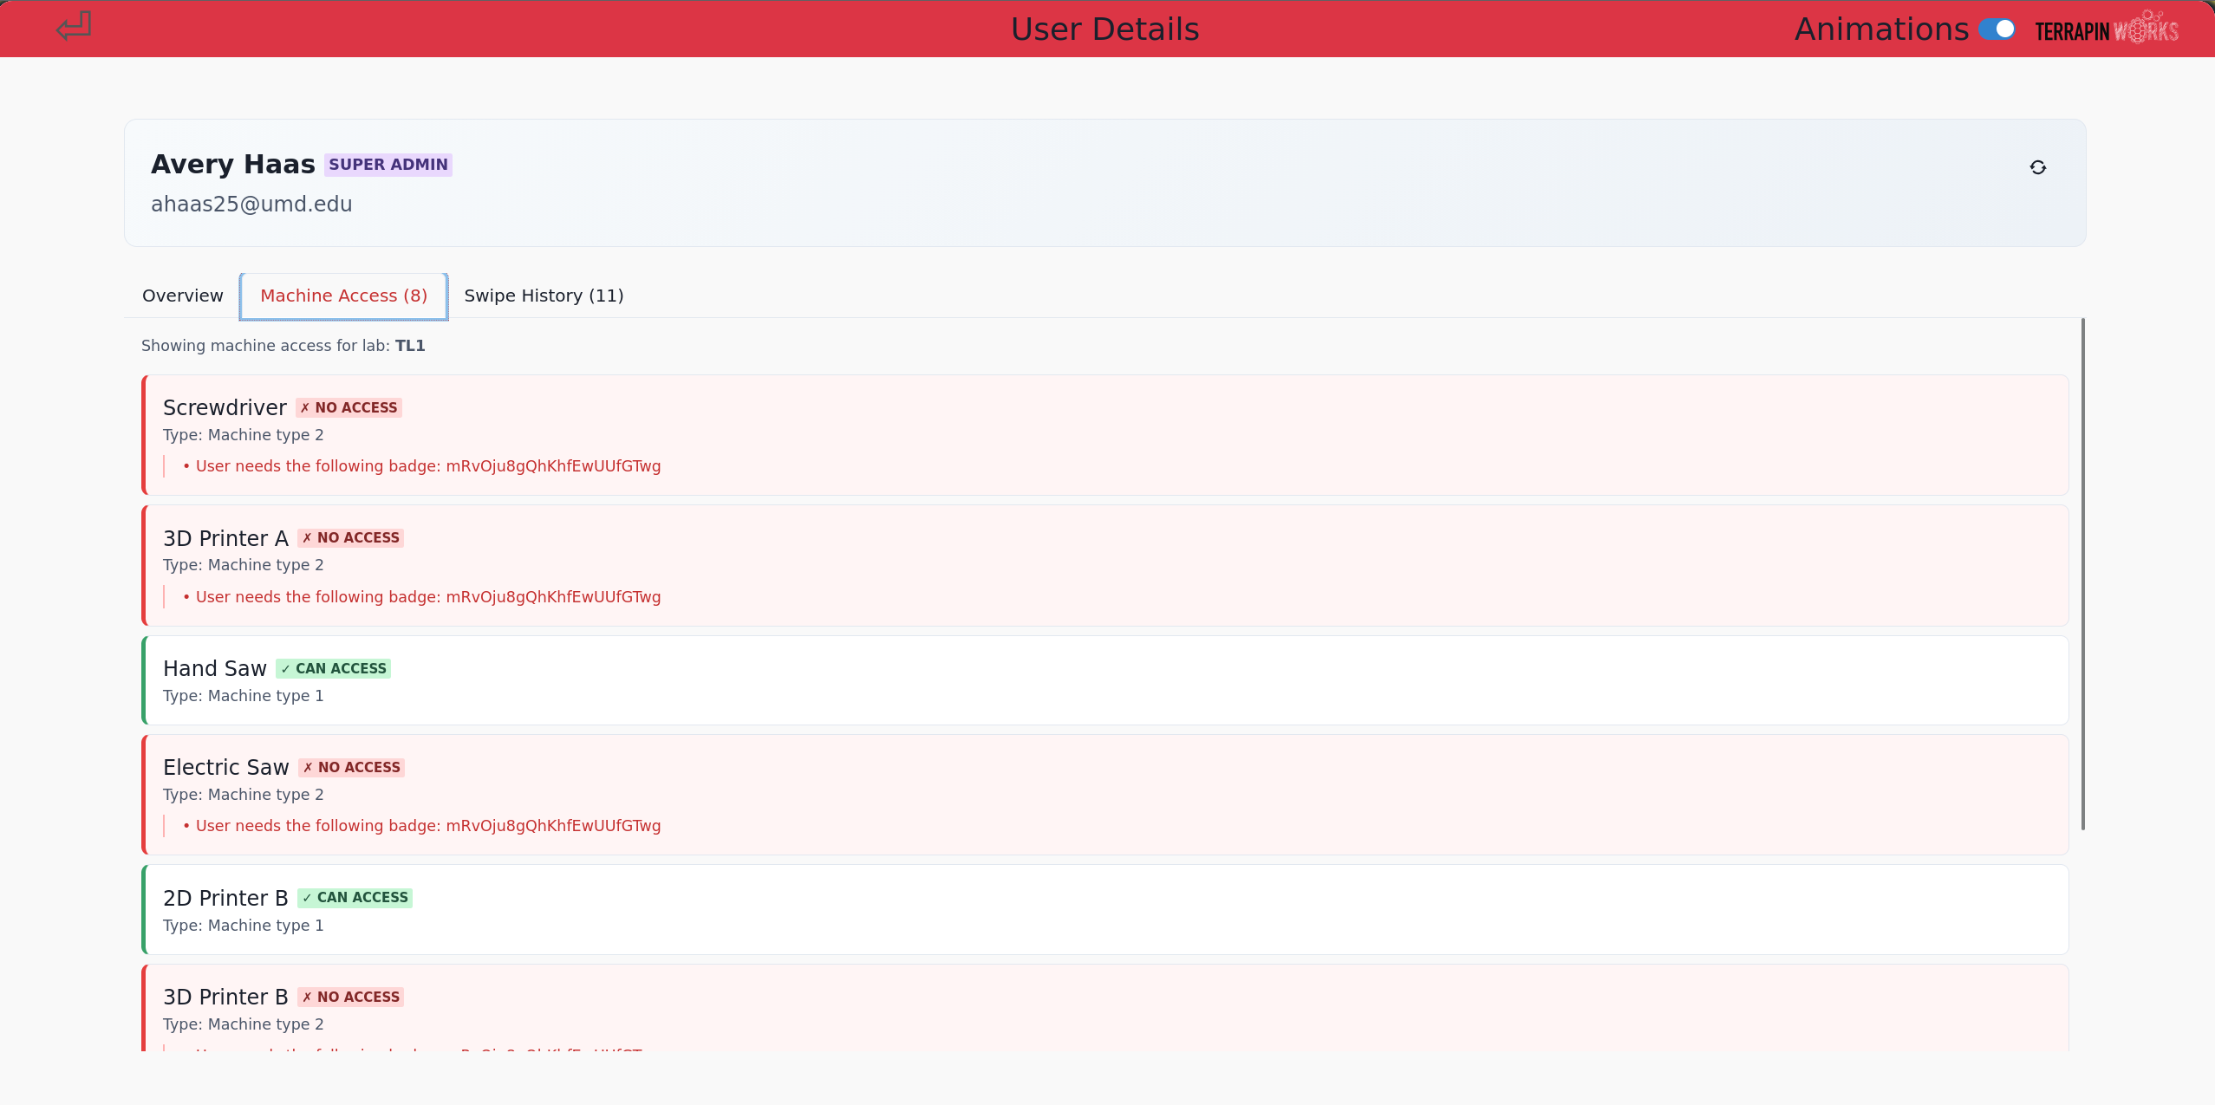
Task: Click the Electric Saw NO ACCESS badge
Action: tap(351, 767)
